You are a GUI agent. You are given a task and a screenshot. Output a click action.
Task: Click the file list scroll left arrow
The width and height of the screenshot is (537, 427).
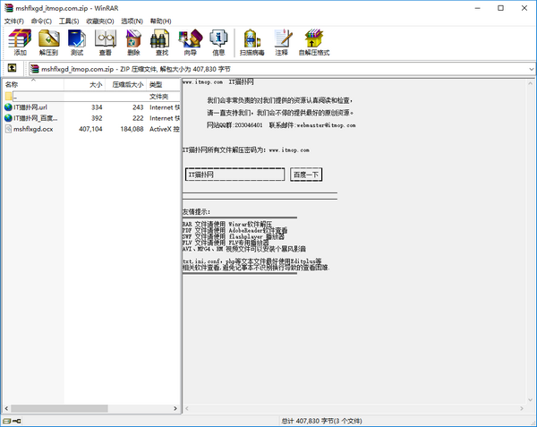[x=6, y=408]
